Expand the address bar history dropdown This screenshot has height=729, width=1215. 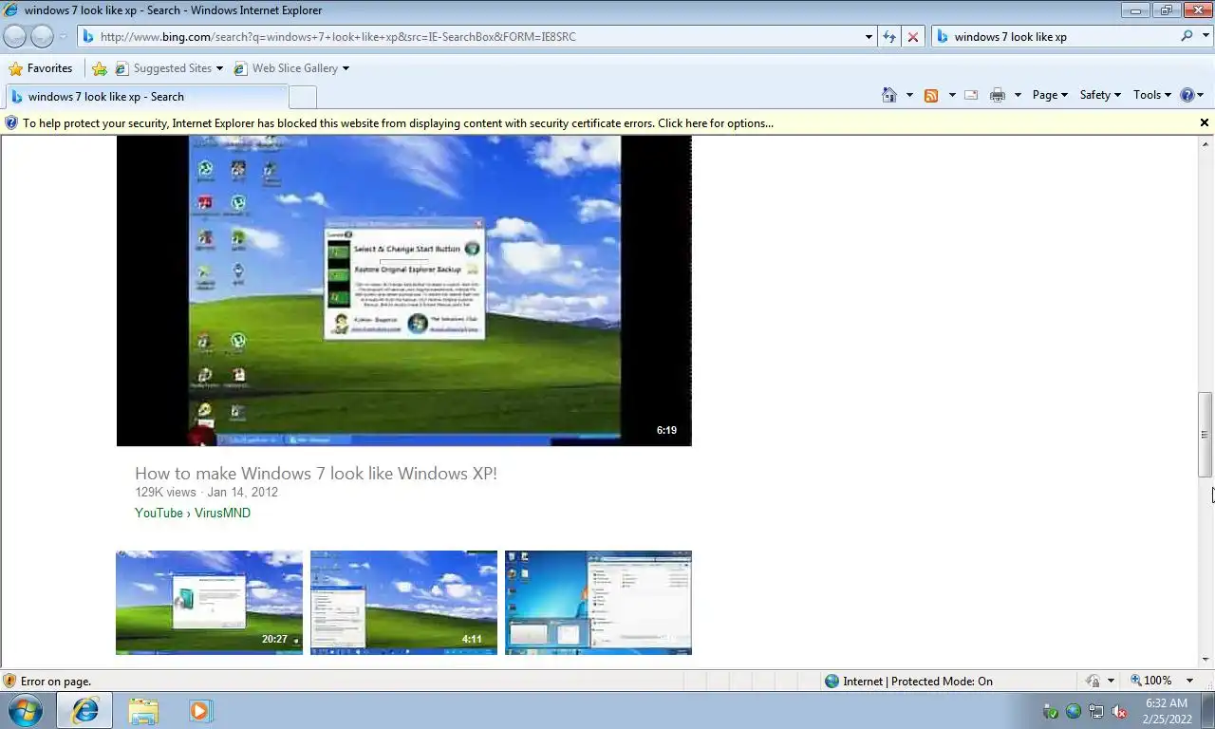point(869,37)
